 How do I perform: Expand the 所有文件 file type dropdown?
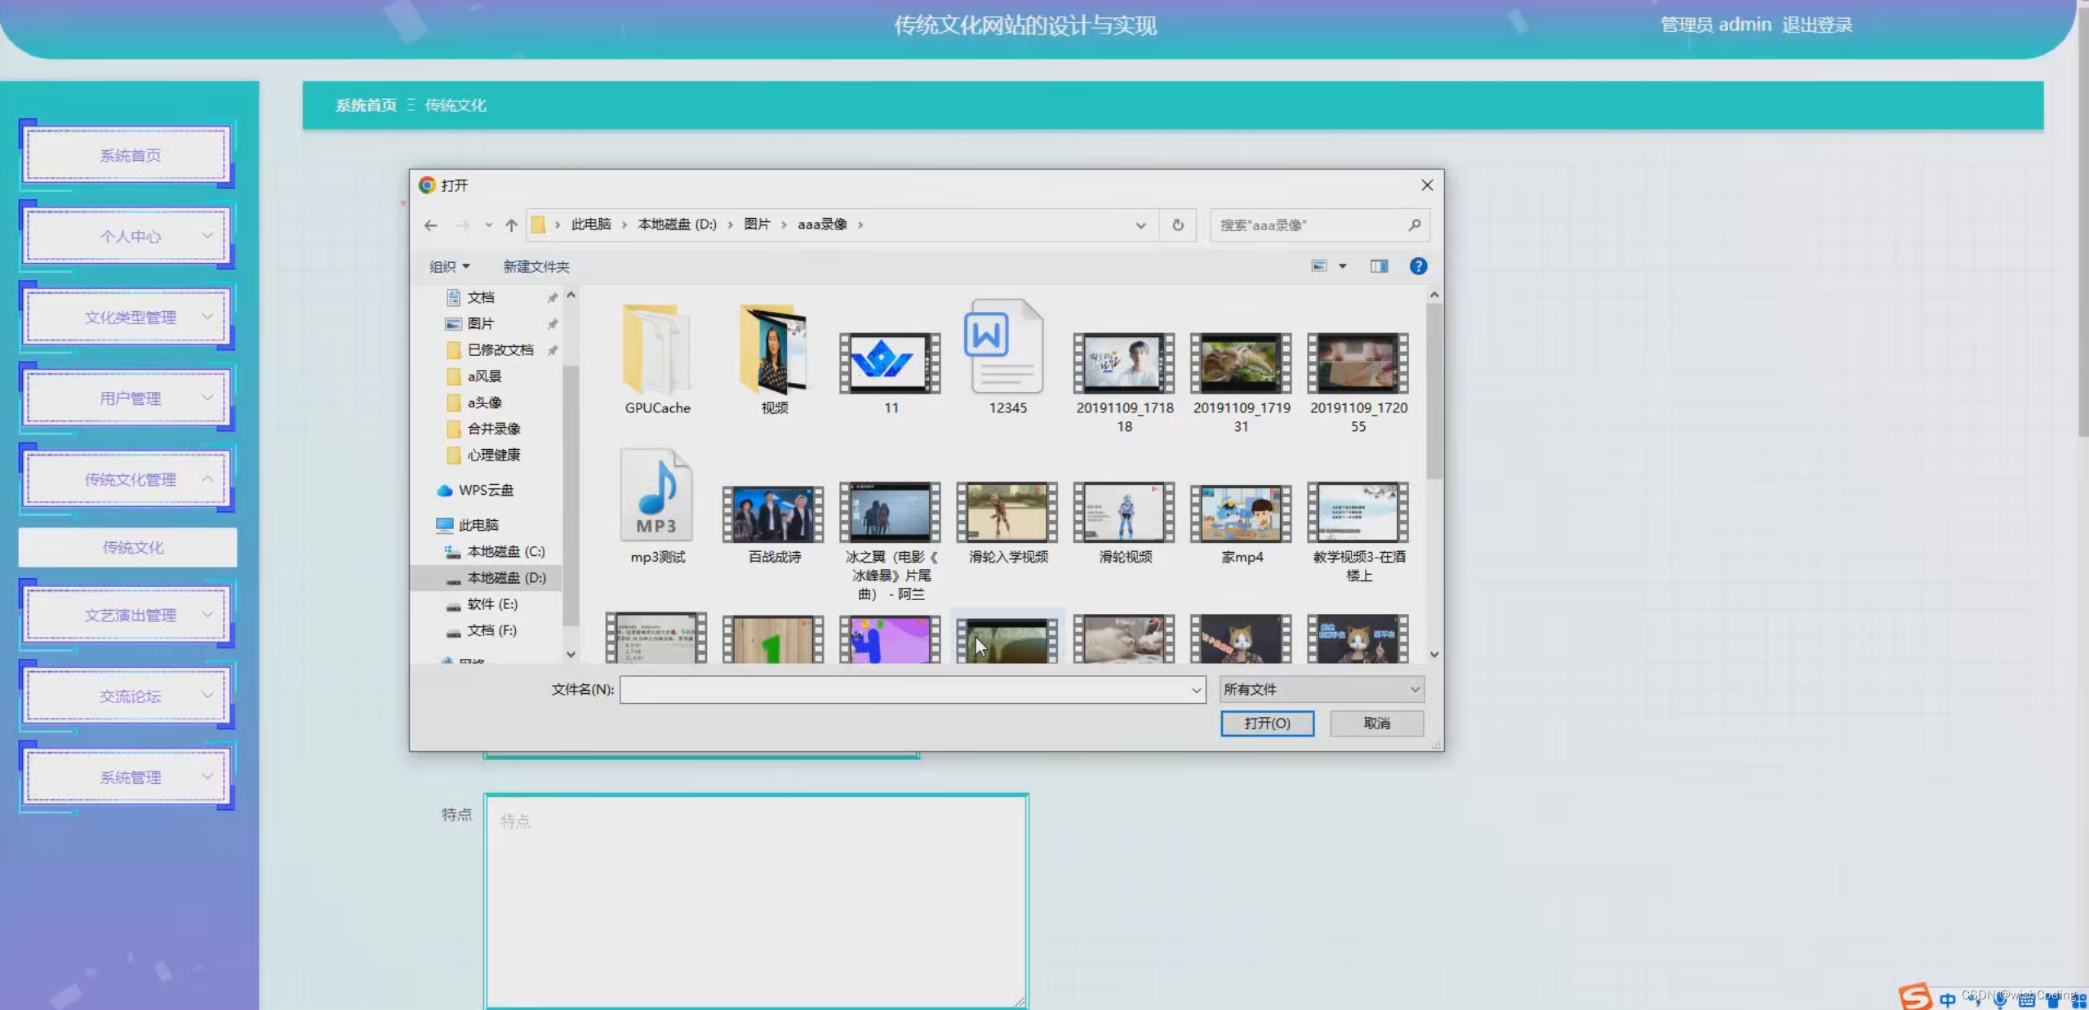tap(1415, 689)
